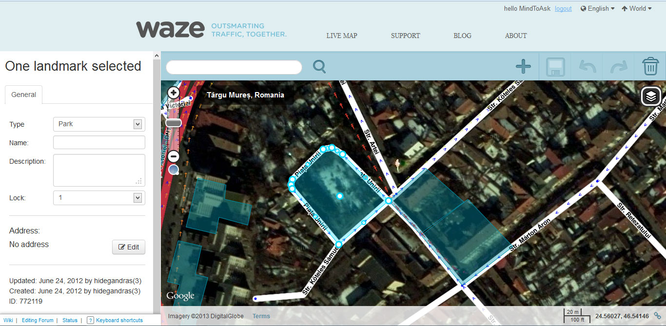Click the save floppy disk icon
The width and height of the screenshot is (666, 326).
click(x=555, y=67)
